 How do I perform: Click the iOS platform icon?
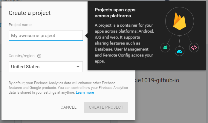click(179, 51)
